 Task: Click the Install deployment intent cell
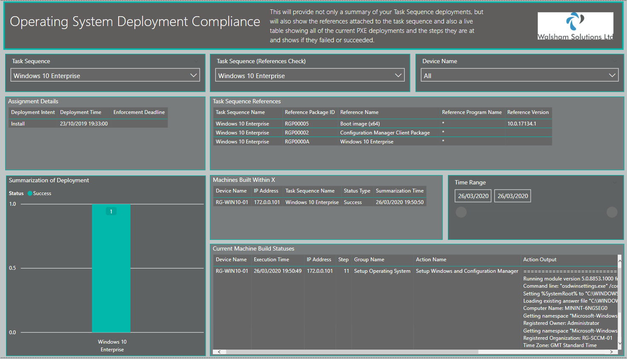18,124
